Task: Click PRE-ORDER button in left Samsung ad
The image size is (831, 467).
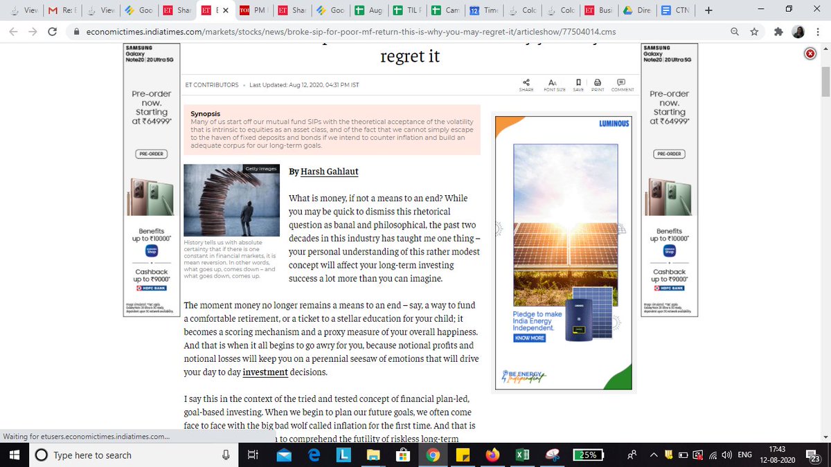Action: (x=152, y=154)
